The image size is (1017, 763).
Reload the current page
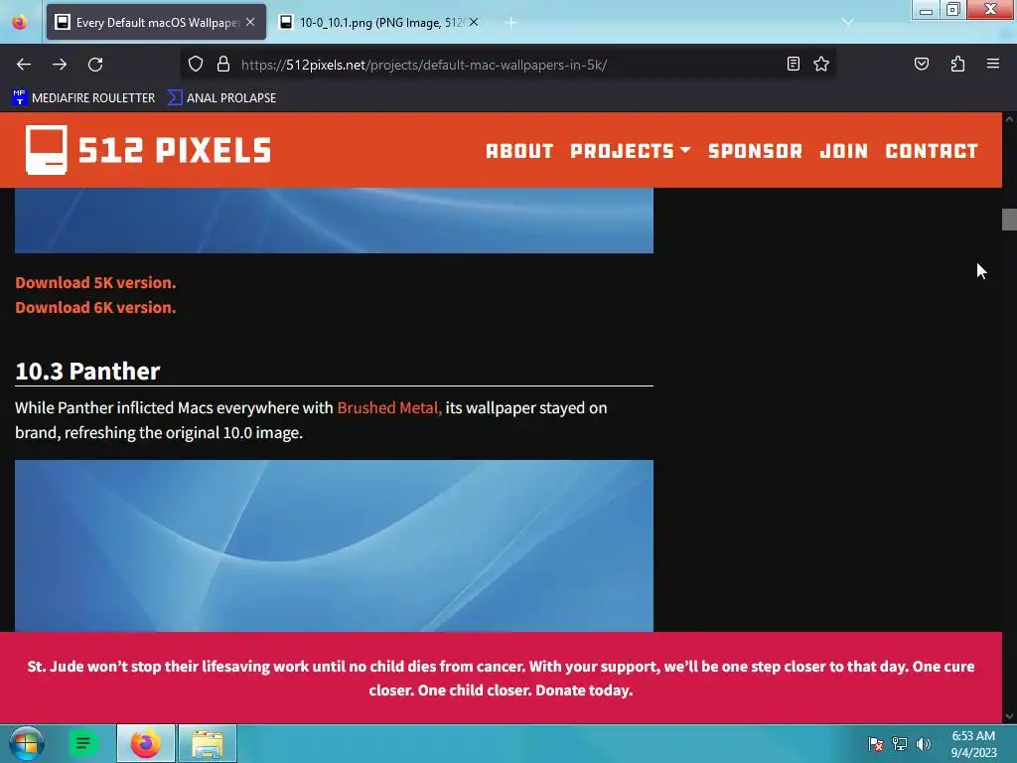[x=95, y=65]
